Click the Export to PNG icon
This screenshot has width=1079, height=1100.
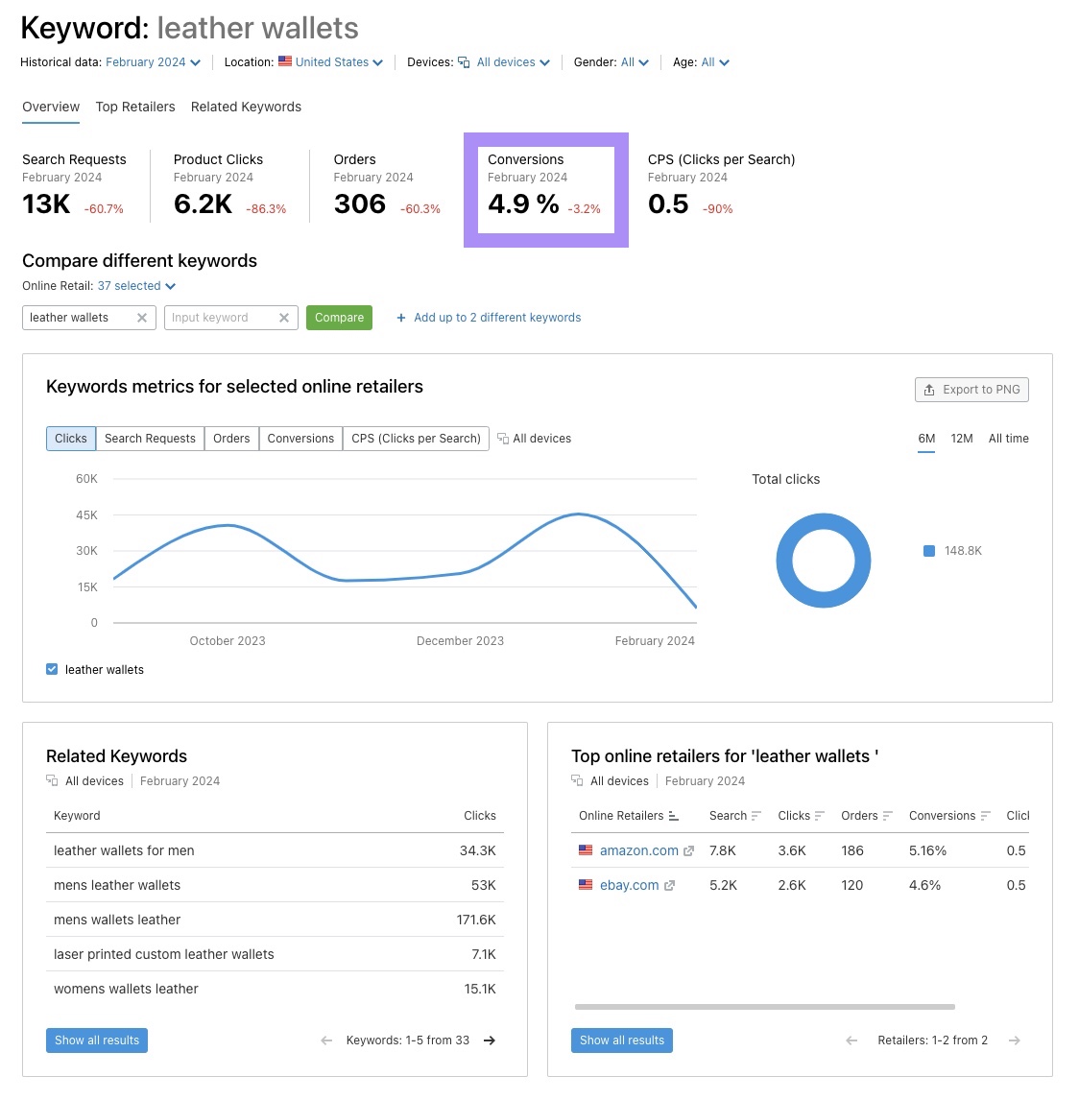pos(929,390)
